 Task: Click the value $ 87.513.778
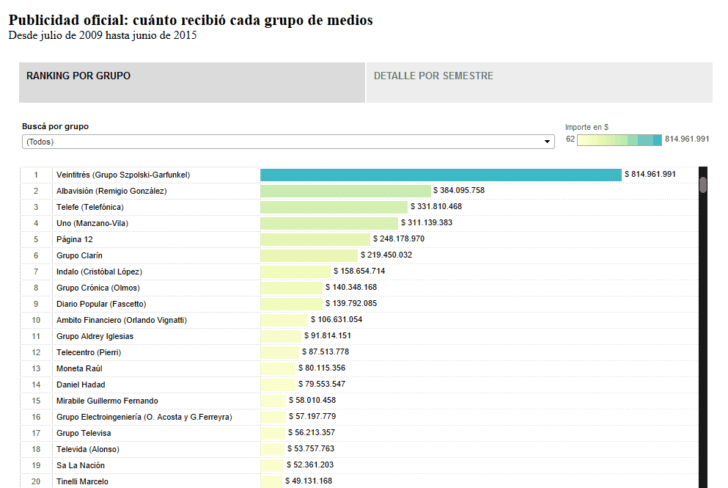point(326,352)
